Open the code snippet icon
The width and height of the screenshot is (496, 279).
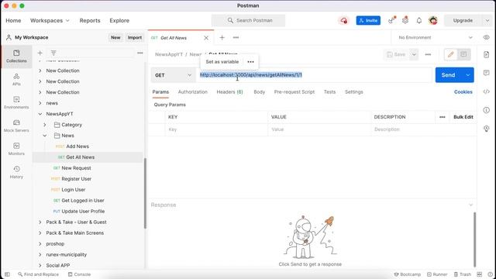coord(486,91)
